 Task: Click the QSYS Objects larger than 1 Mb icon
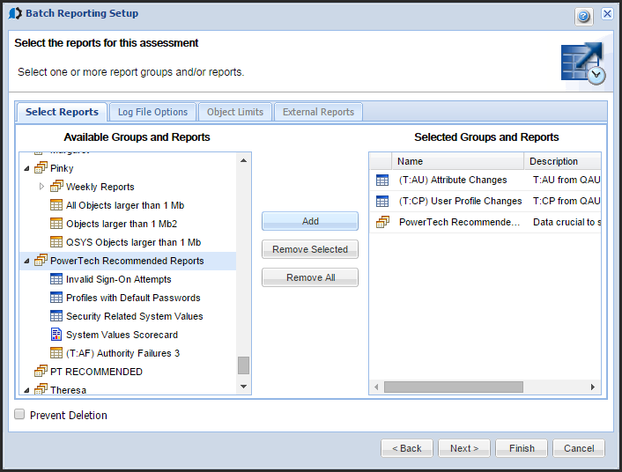[56, 242]
